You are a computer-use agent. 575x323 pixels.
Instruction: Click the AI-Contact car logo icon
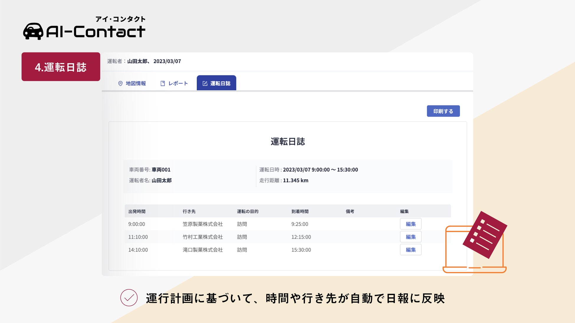pyautogui.click(x=33, y=31)
